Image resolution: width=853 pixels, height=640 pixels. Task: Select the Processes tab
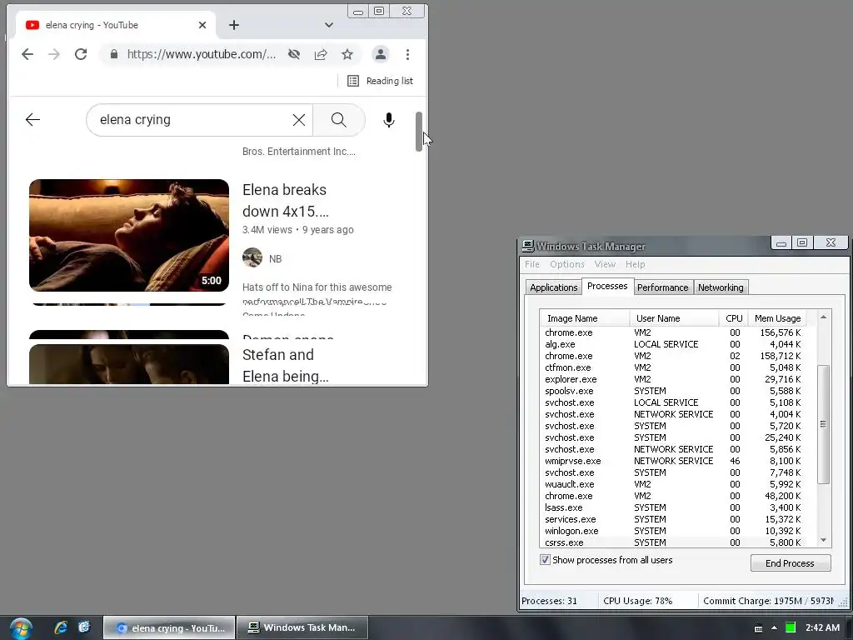click(x=607, y=286)
